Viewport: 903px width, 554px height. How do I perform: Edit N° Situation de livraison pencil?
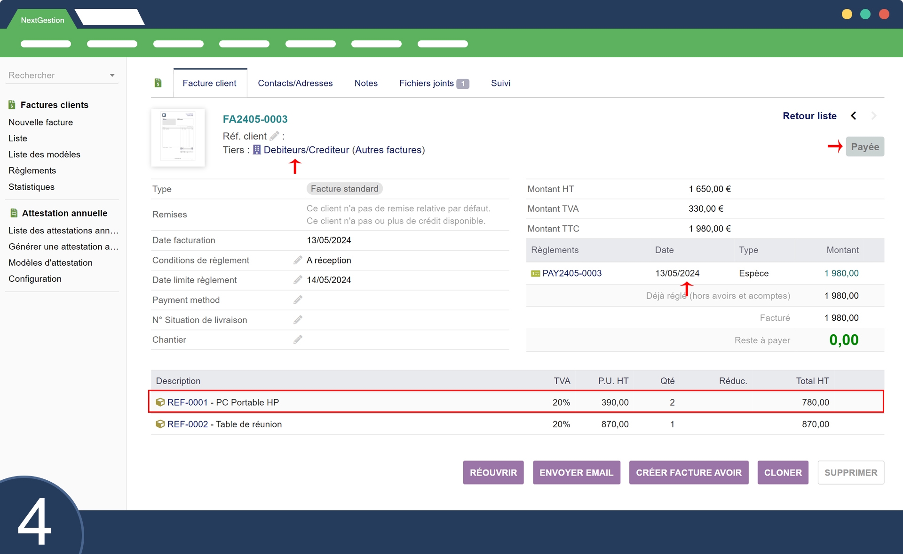(298, 320)
